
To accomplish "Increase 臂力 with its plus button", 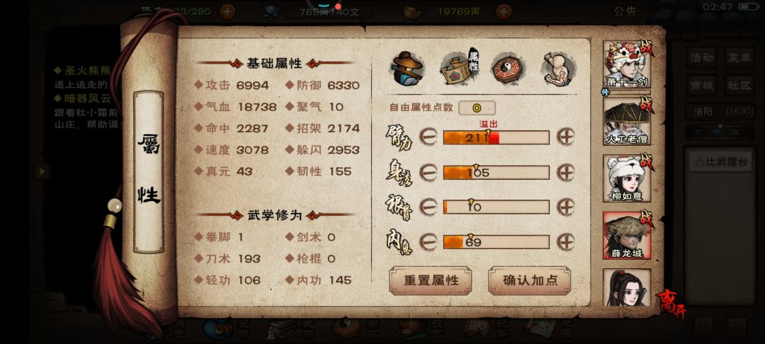I will tap(565, 137).
